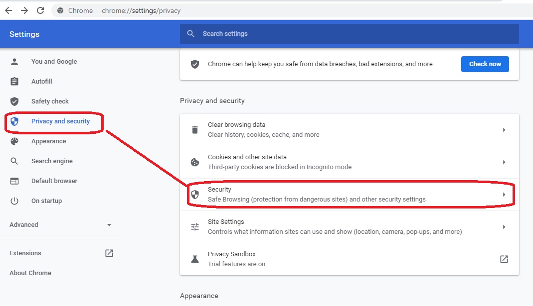Image resolution: width=533 pixels, height=306 pixels.
Task: Click the arrow at end of Security row
Action: (504, 195)
